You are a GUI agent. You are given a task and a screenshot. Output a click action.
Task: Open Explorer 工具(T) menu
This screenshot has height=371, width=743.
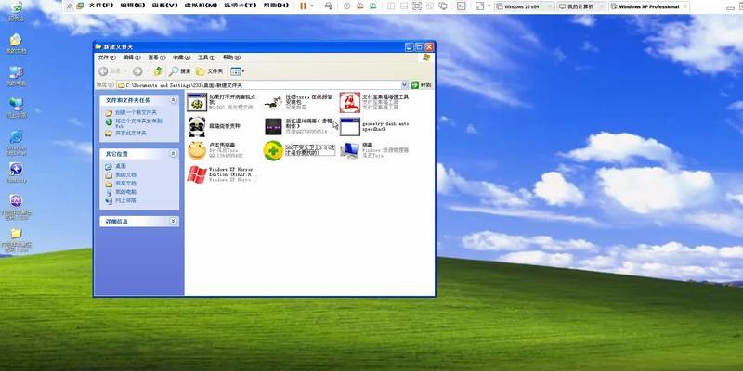(x=206, y=58)
